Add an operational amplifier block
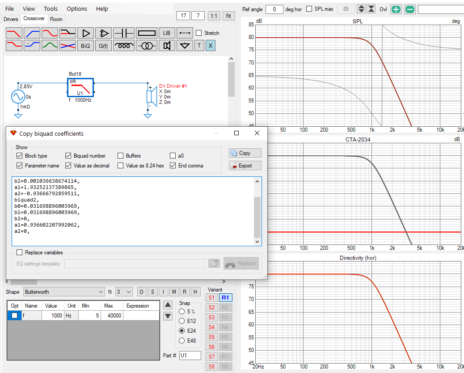Screen dimensions: 464x373 pos(103,33)
